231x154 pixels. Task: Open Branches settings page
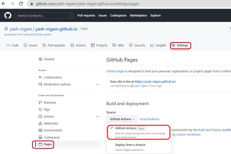click(50, 102)
